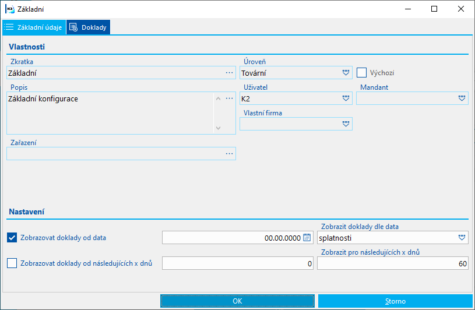Close the Základní window
Screen dimensions: 475x310
(461, 9)
